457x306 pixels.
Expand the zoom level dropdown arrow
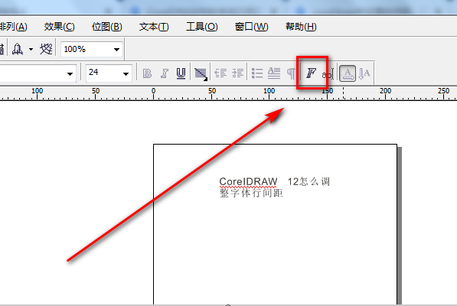pyautogui.click(x=116, y=49)
